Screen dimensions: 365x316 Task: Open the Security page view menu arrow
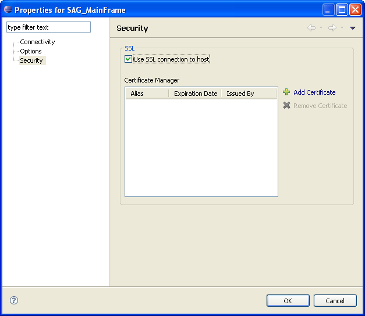[352, 28]
